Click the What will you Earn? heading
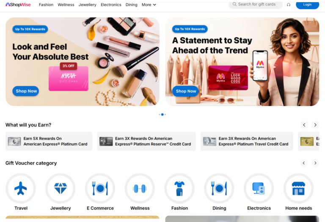The height and width of the screenshot is (222, 325). tap(28, 125)
